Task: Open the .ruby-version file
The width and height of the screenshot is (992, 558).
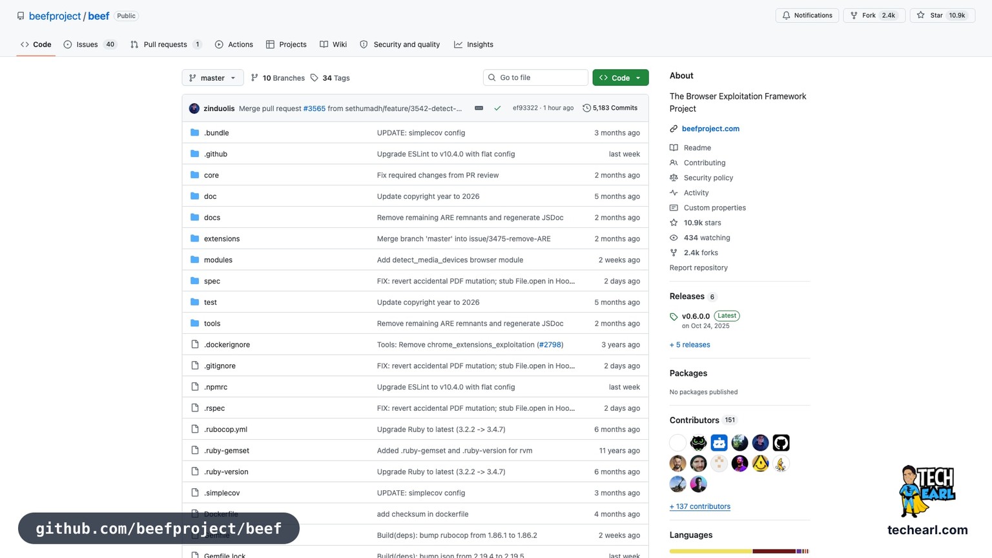Action: click(x=226, y=471)
